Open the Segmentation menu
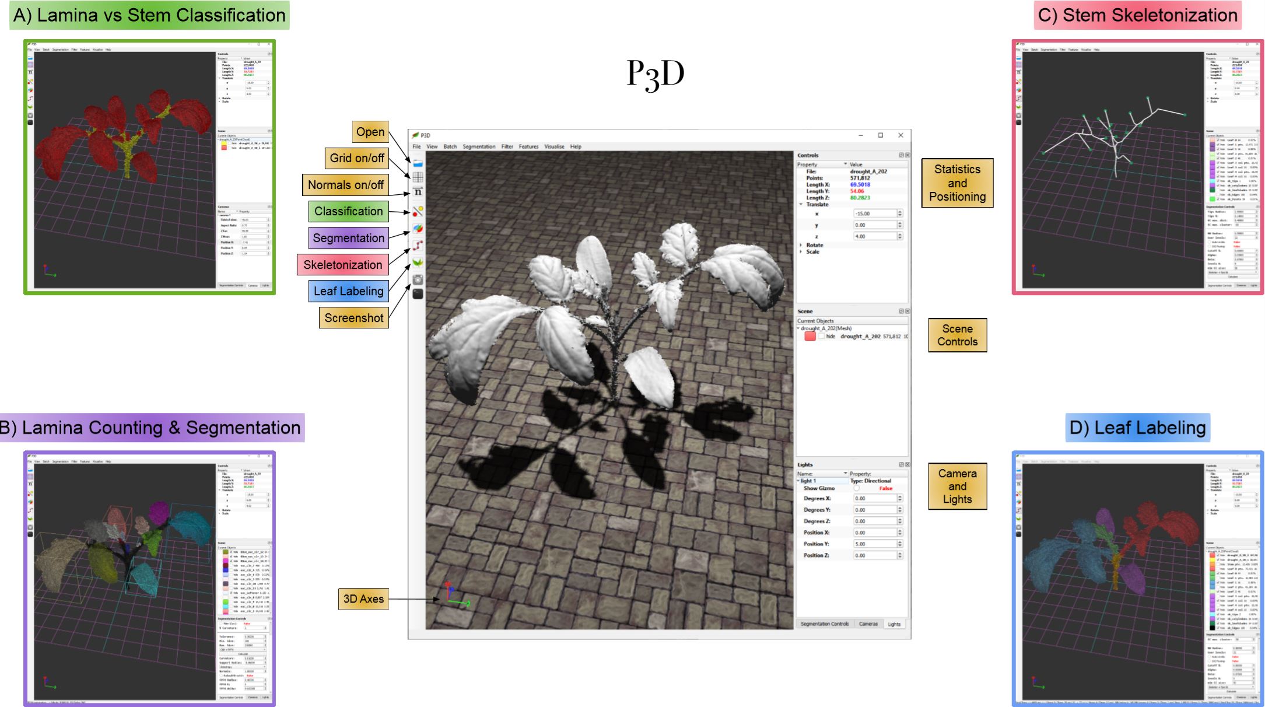 (x=479, y=146)
